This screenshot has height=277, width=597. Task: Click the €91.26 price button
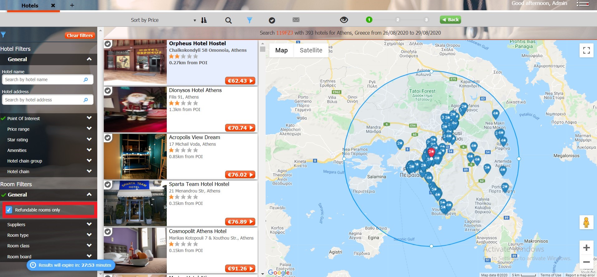[x=240, y=269]
